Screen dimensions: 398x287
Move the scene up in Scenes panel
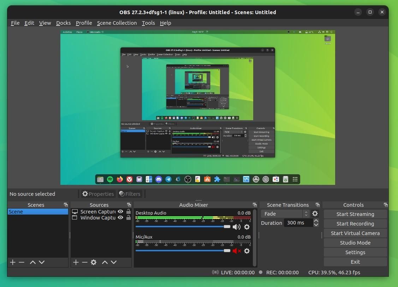pyautogui.click(x=33, y=262)
